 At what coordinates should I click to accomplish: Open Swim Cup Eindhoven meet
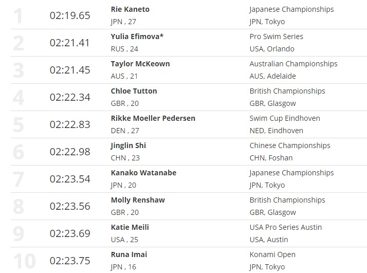point(285,118)
